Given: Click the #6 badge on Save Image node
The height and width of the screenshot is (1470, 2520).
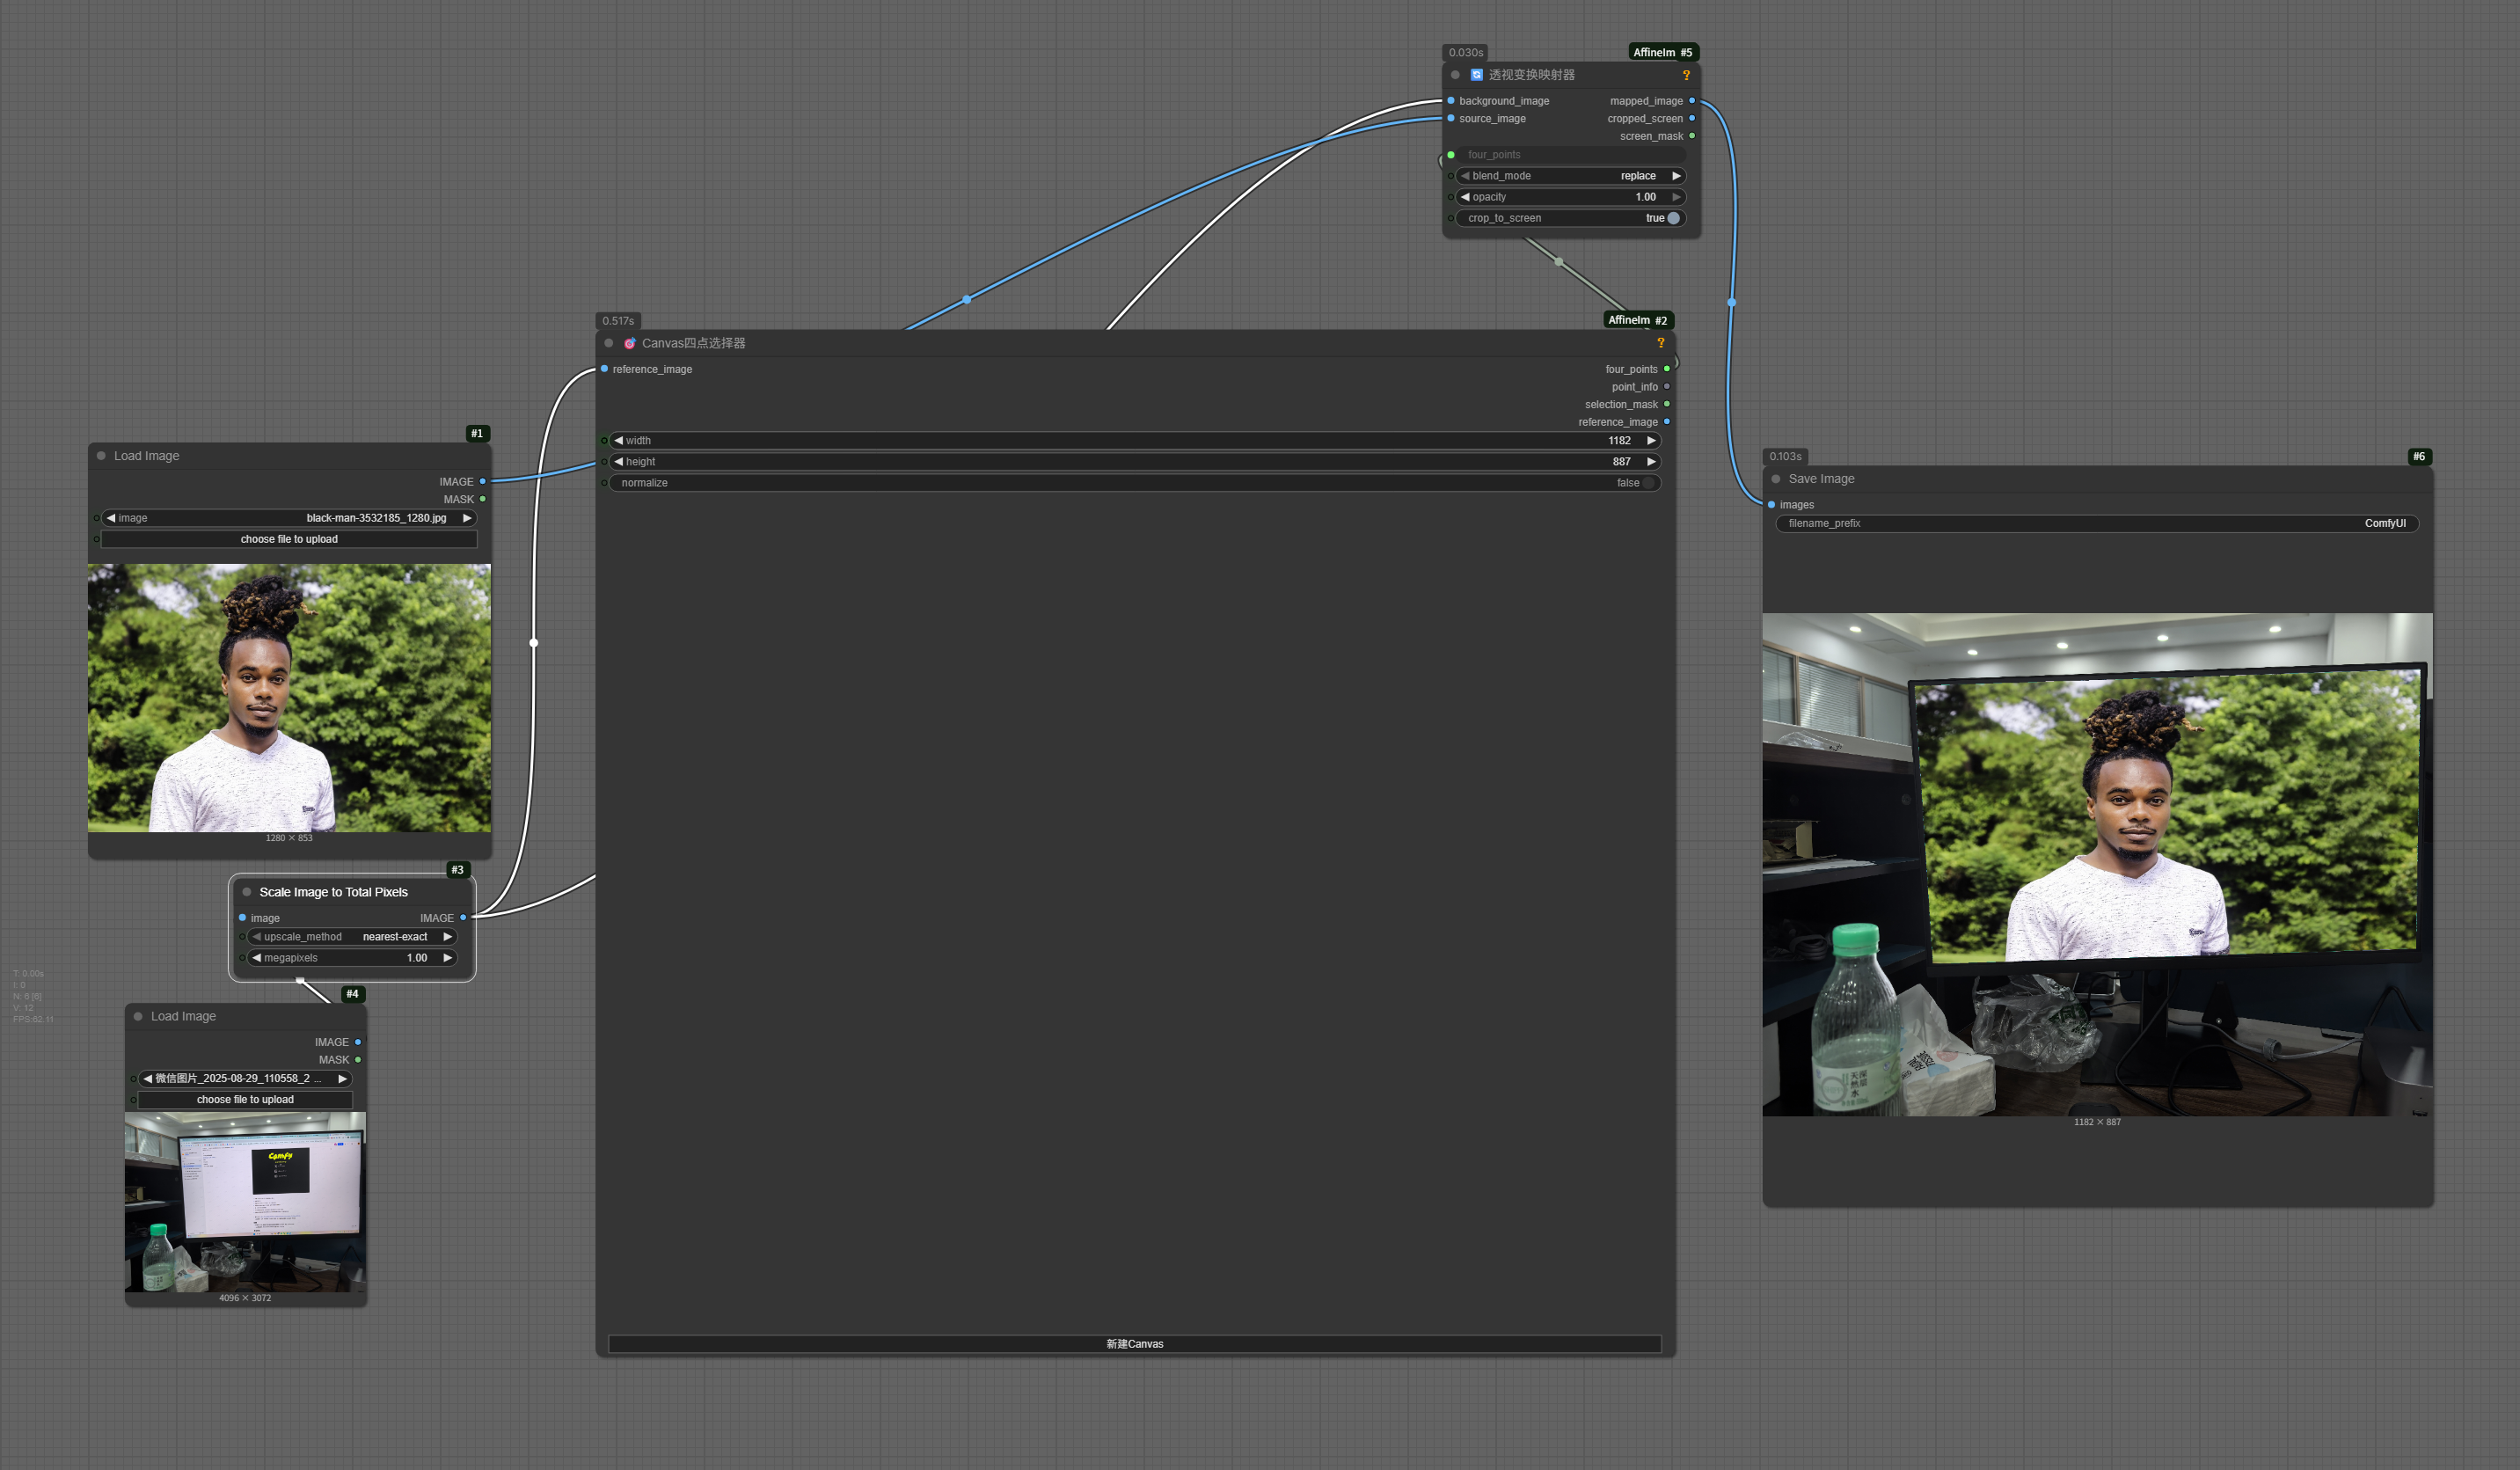Looking at the screenshot, I should (x=2419, y=457).
